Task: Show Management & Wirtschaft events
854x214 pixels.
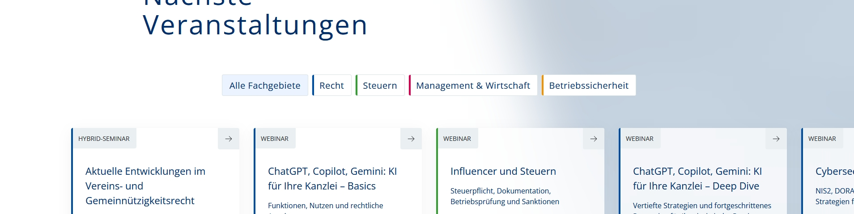Action: [473, 85]
